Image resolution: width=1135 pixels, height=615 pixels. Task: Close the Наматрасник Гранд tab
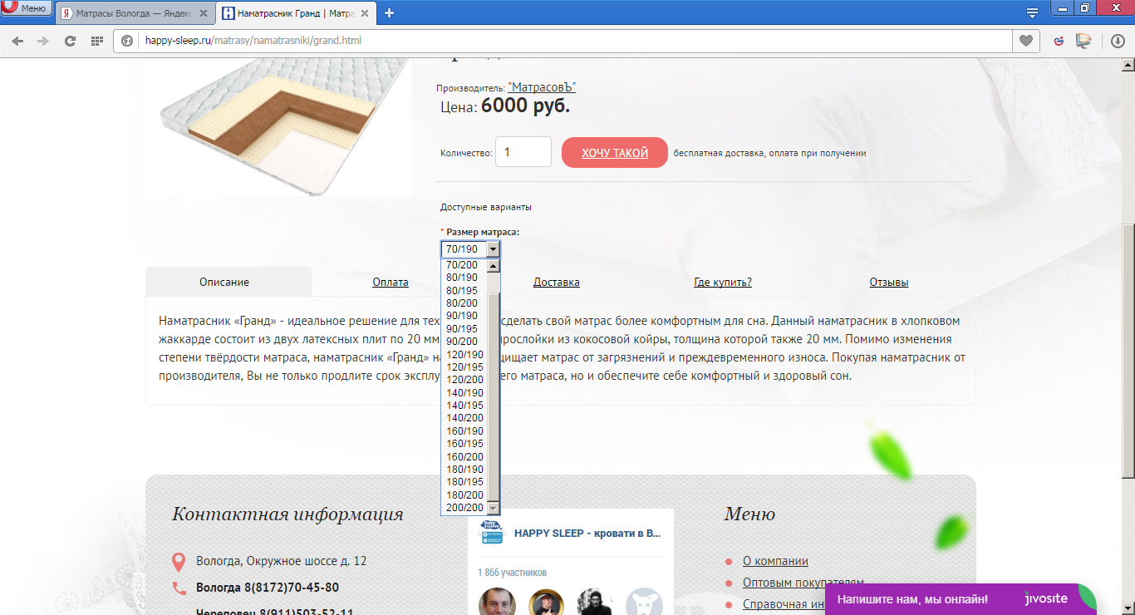tap(366, 13)
